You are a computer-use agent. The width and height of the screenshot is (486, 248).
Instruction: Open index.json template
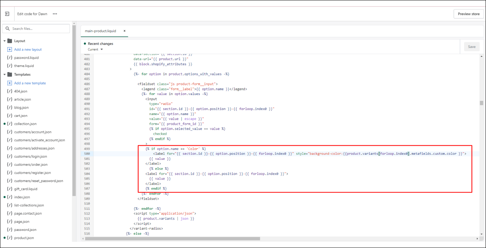22,197
